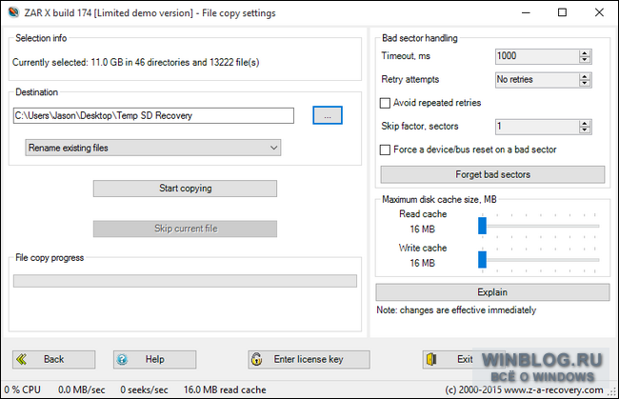619x399 pixels.
Task: Decrease Skip factor sectors with down arrow
Action: click(x=585, y=130)
